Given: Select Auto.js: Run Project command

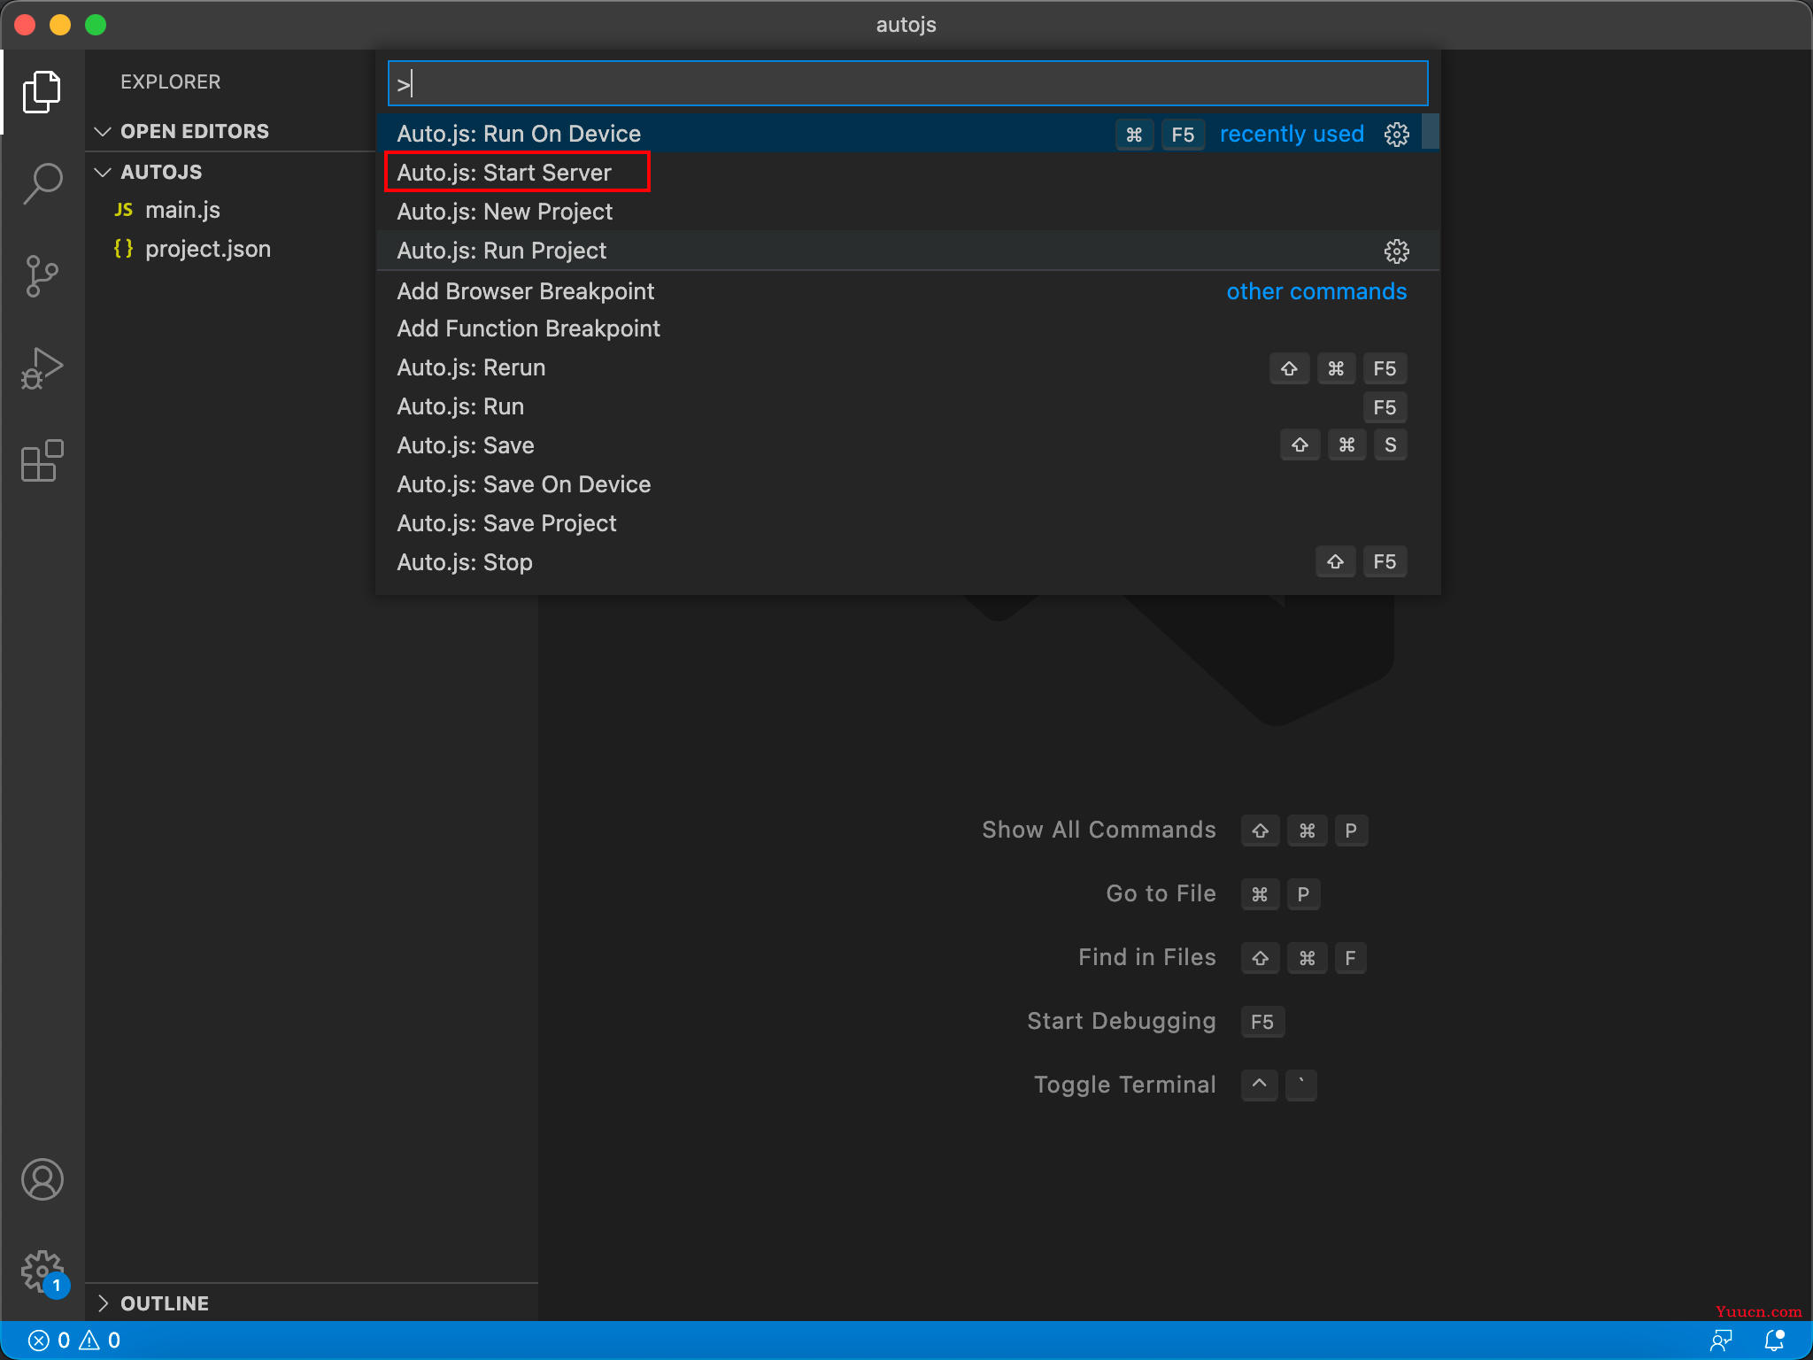Looking at the screenshot, I should (908, 251).
